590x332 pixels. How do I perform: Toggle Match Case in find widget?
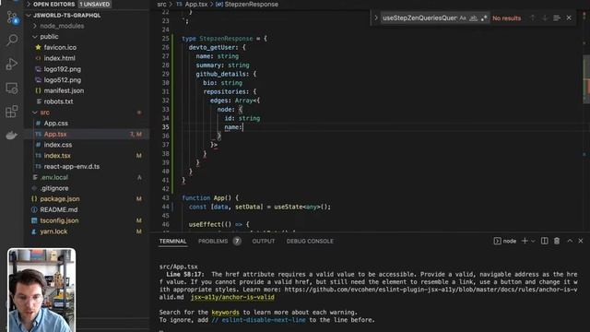click(463, 18)
